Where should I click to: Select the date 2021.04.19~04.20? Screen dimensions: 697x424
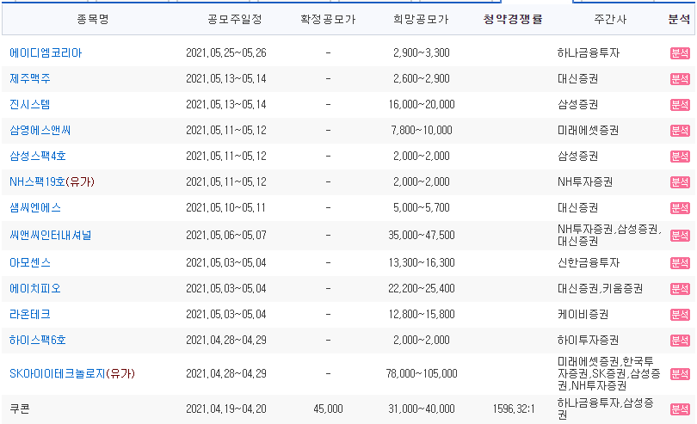click(x=225, y=409)
